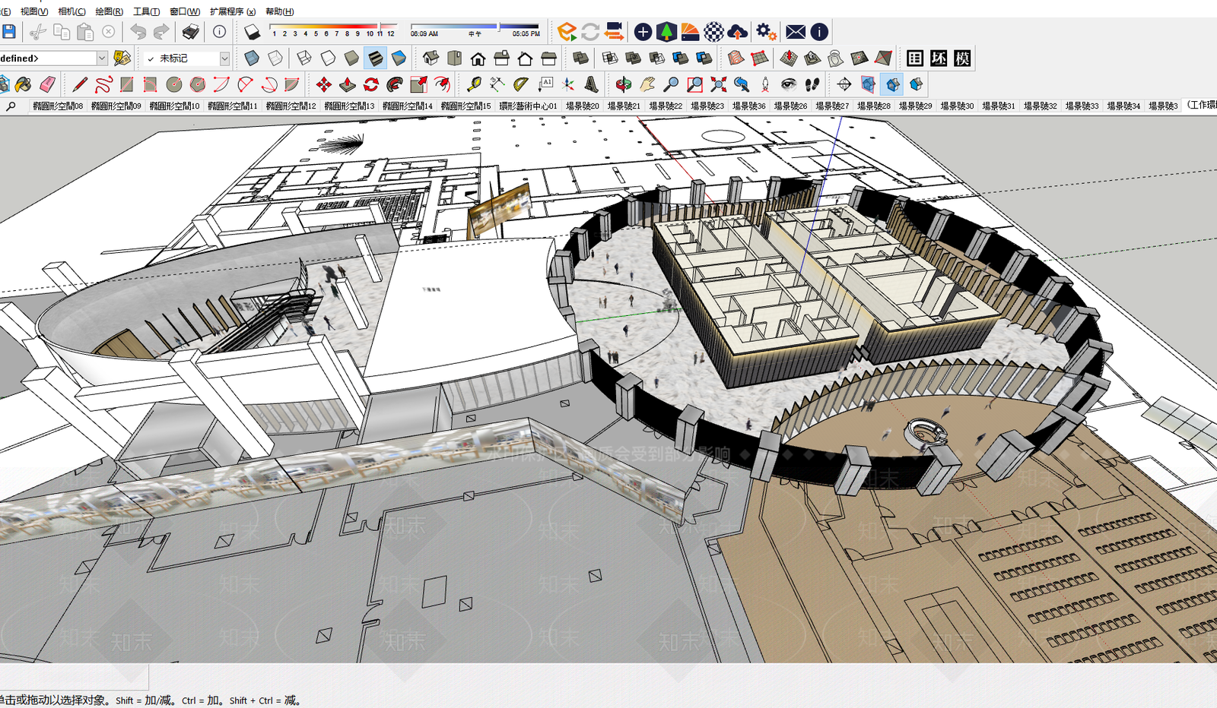The height and width of the screenshot is (708, 1217).
Task: Click the 坯 plugin button
Action: (x=939, y=58)
